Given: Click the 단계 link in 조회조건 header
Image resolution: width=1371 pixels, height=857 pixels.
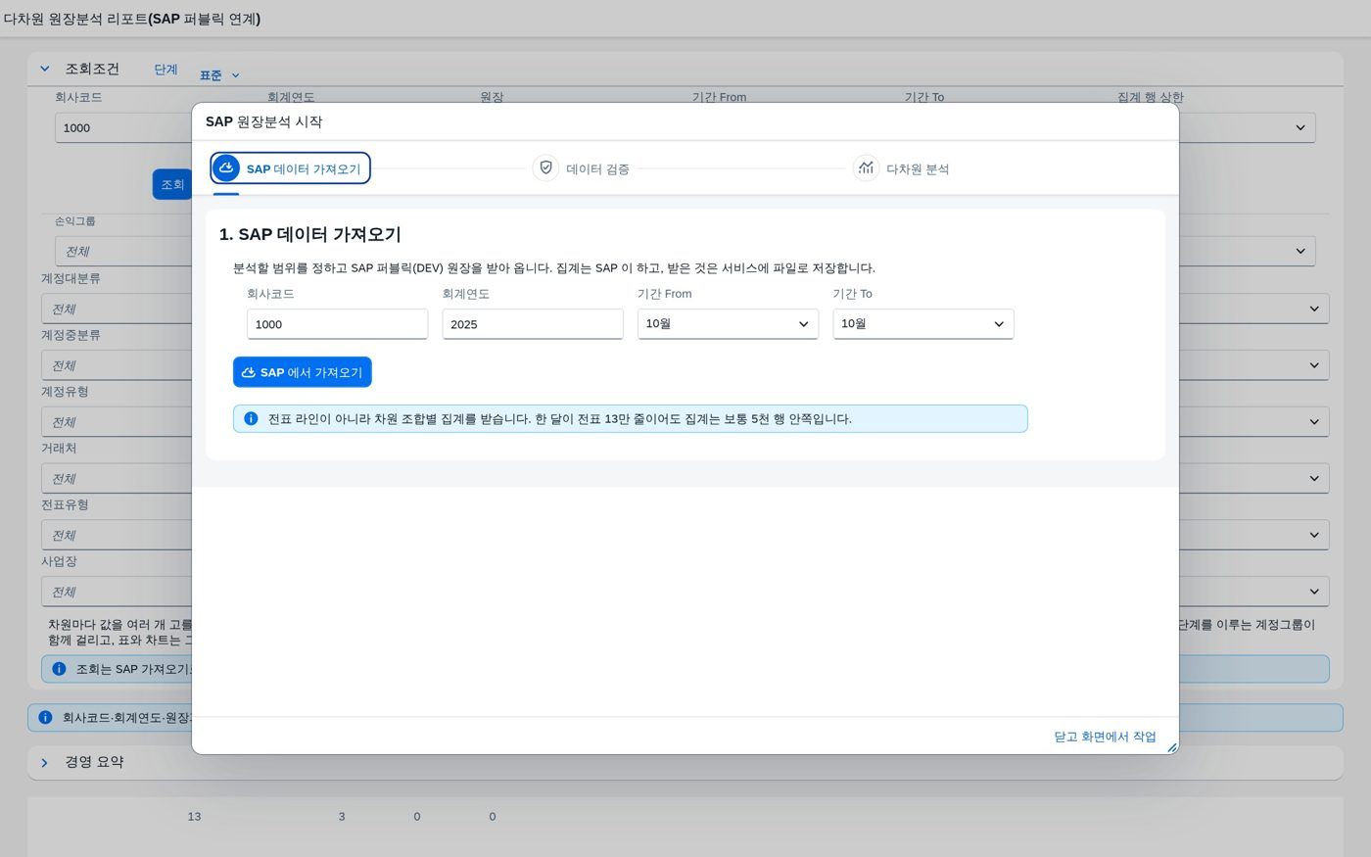Looking at the screenshot, I should (165, 70).
